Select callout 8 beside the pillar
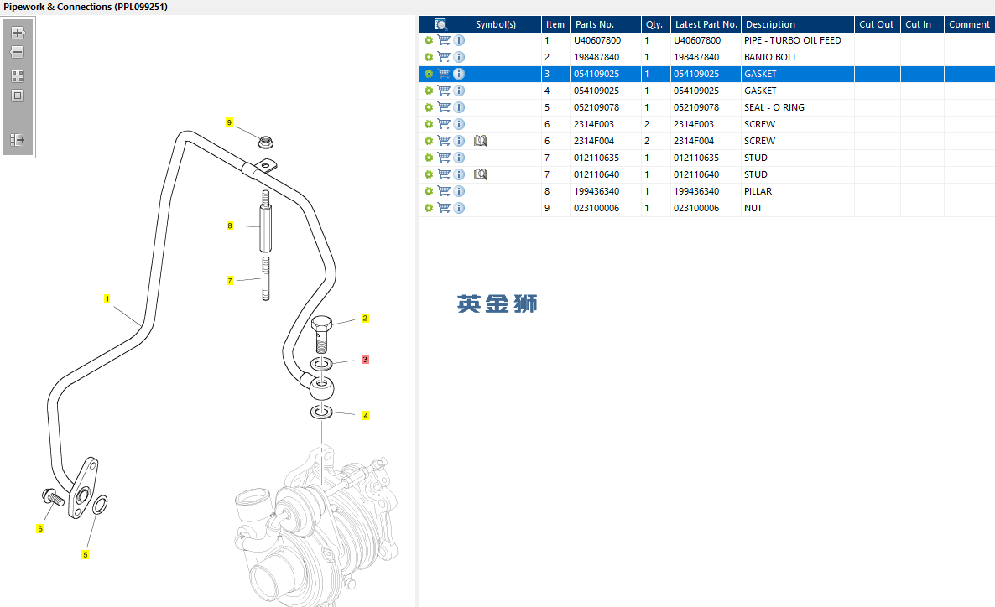 230,226
